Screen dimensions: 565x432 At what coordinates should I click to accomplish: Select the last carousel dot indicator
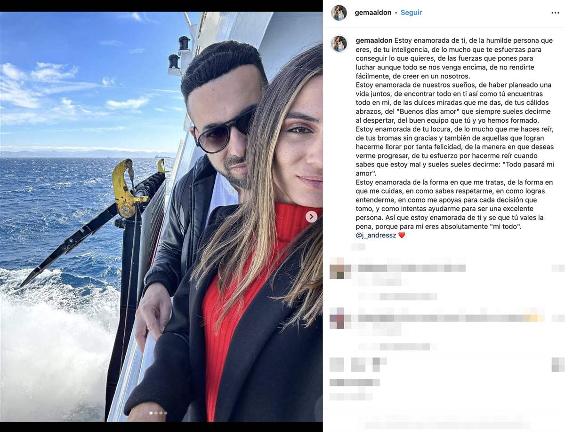point(165,413)
